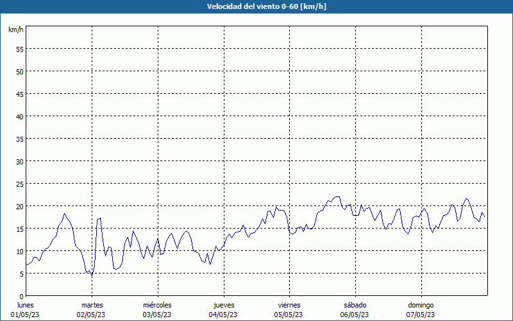Click the 'miércoles' day label
The height and width of the screenshot is (321, 513).
click(157, 305)
